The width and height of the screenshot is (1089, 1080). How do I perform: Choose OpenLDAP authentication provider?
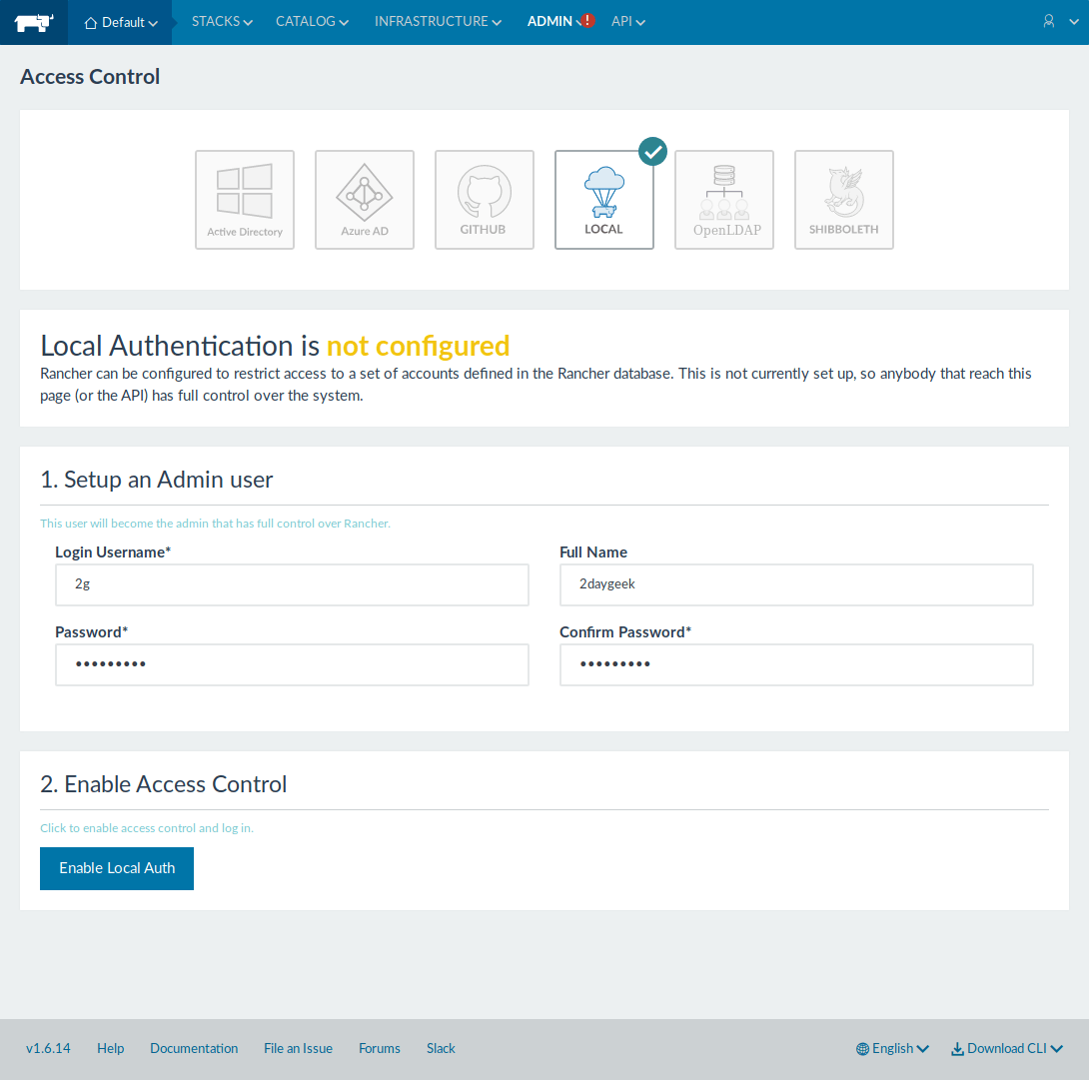coord(724,200)
